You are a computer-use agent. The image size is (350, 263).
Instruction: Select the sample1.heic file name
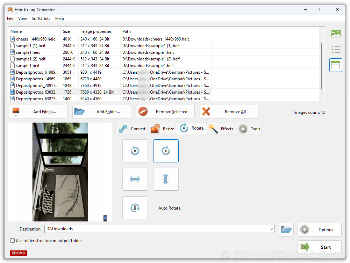pos(28,52)
